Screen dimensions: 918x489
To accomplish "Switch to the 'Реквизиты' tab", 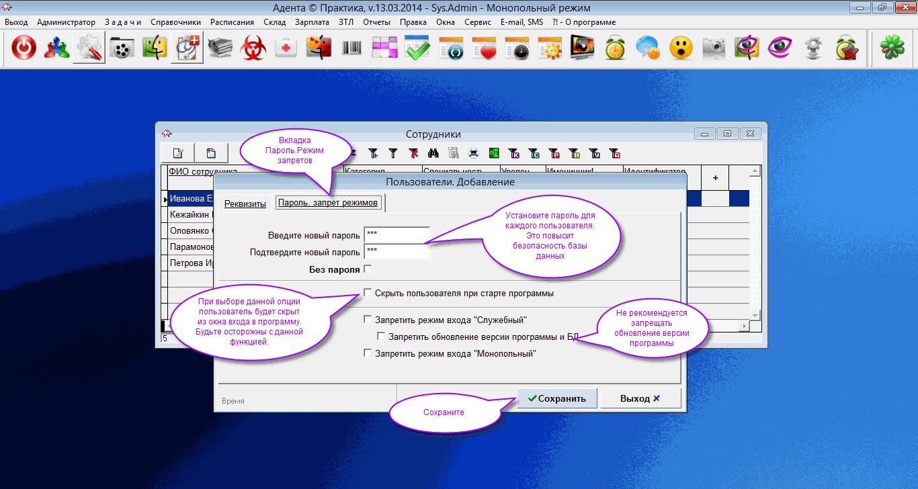I will [x=245, y=204].
